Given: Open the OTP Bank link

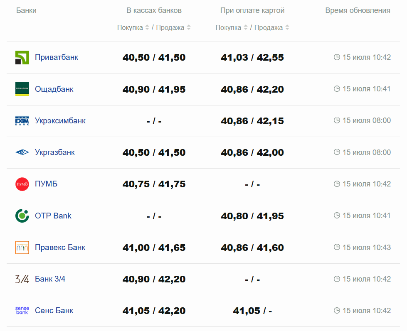Looking at the screenshot, I should tap(53, 216).
